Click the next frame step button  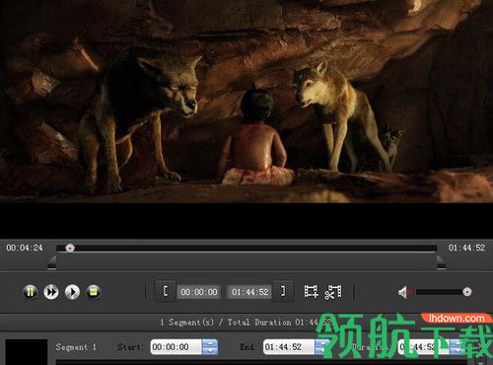(72, 292)
